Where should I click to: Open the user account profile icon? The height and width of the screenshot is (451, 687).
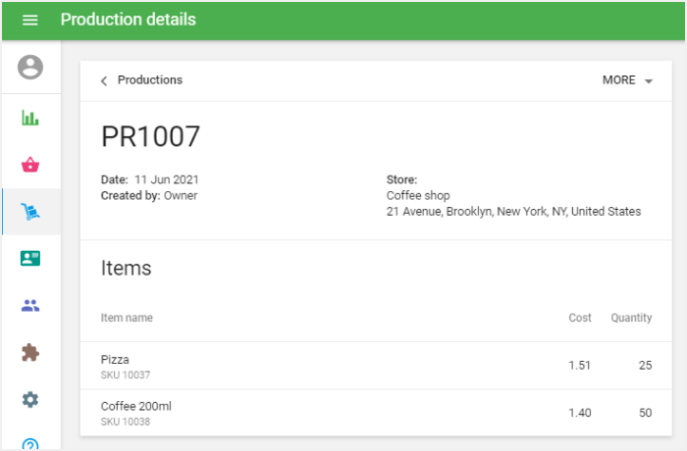coord(30,67)
